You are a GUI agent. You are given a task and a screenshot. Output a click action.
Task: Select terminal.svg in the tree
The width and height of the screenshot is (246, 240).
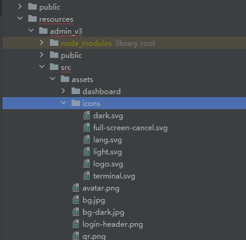tap(114, 176)
